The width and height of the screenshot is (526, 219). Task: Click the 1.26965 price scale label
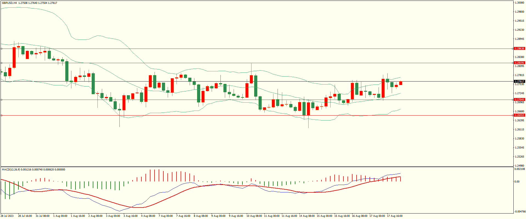pyautogui.click(x=520, y=102)
